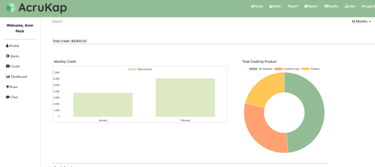
Task: Click inside the Search field
Action: tap(110, 22)
